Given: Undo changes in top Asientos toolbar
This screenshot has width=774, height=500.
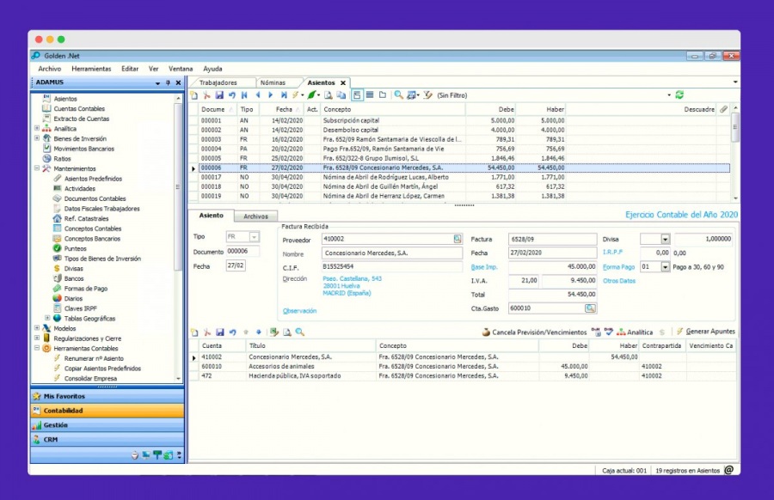Looking at the screenshot, I should (x=232, y=95).
